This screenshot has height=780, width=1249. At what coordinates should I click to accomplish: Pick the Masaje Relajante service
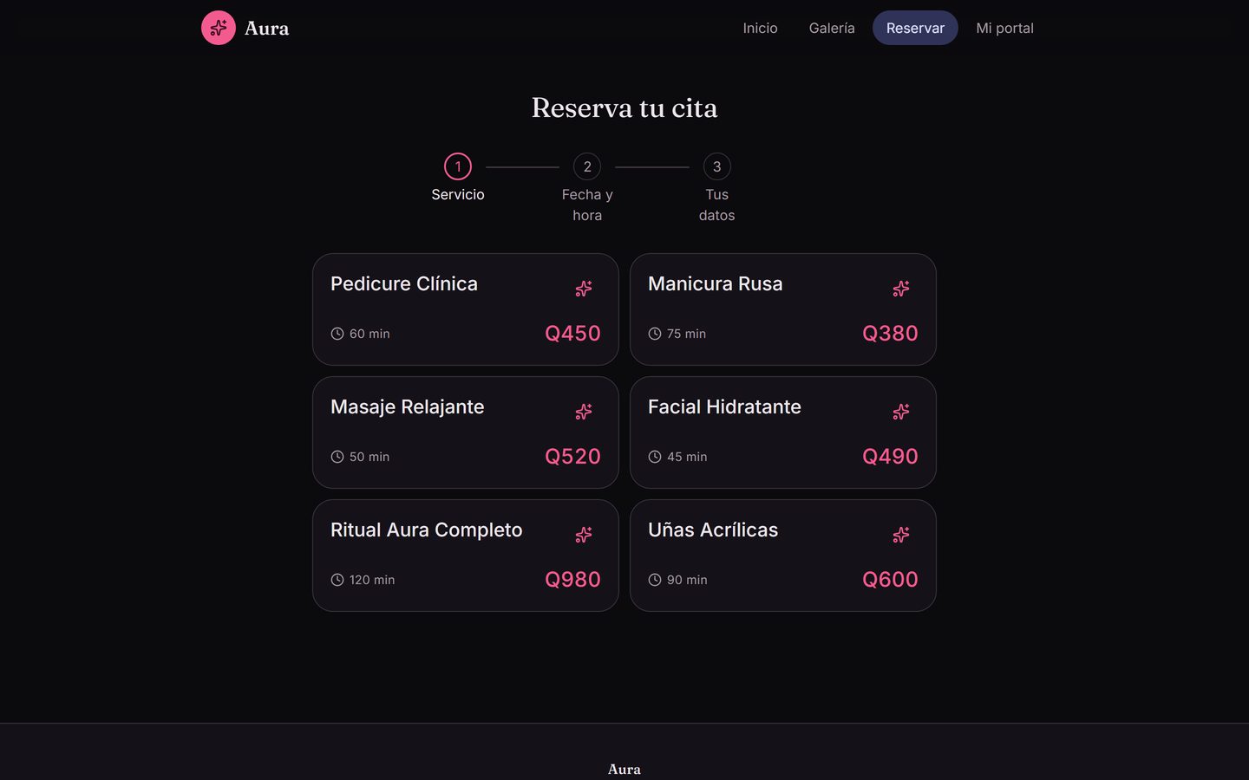(466, 432)
